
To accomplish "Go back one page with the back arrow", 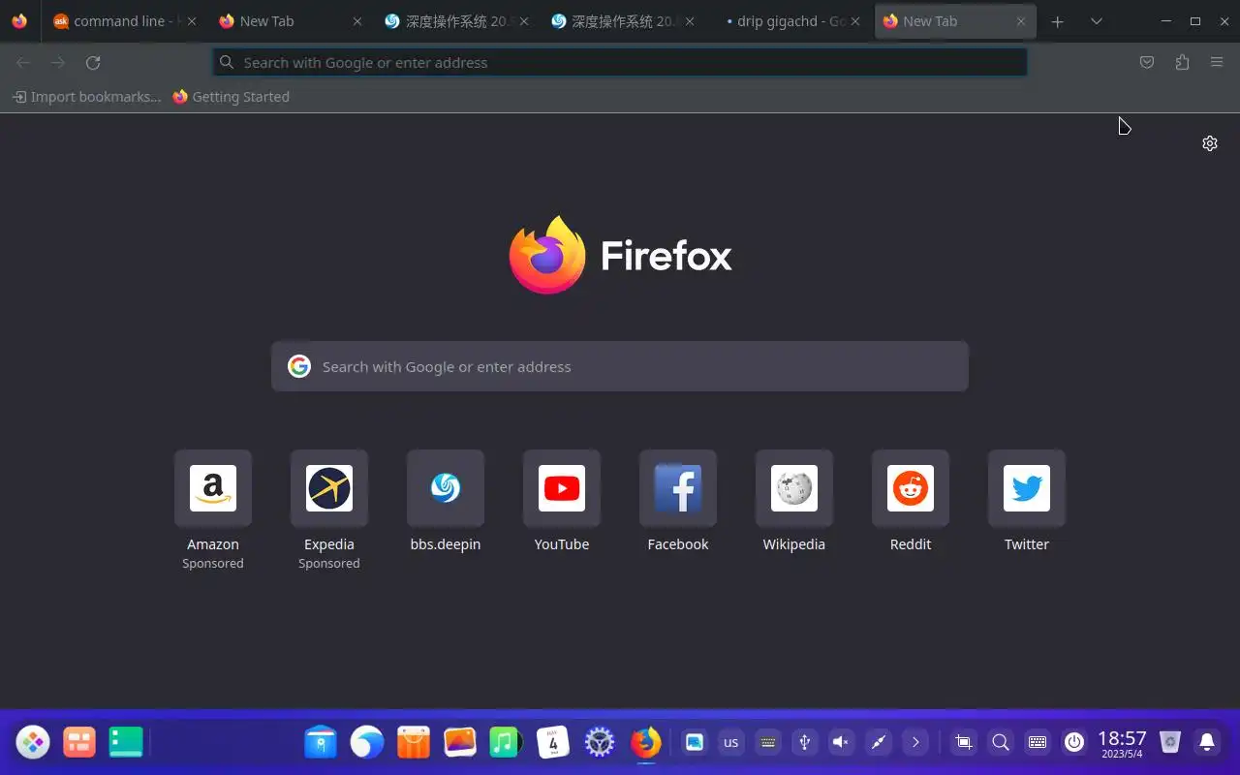I will pos(23,63).
